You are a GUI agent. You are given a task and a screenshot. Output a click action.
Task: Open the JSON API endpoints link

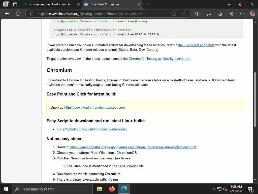tap(196, 45)
